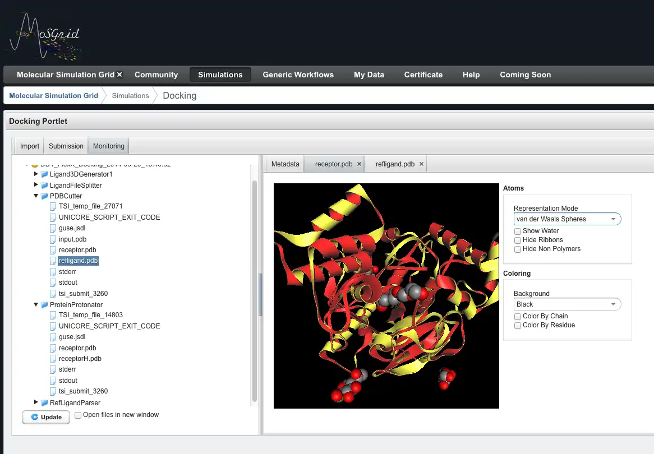This screenshot has height=454, width=654.
Task: Close the refligand.pdb tab
Action: point(421,164)
